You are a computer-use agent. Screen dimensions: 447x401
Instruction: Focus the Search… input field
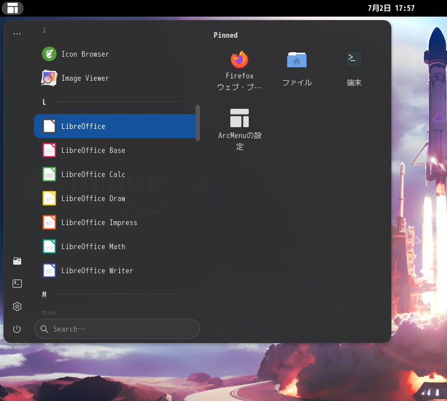117,329
